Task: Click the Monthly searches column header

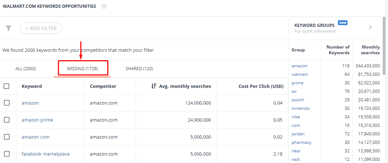Action: pos(371,50)
